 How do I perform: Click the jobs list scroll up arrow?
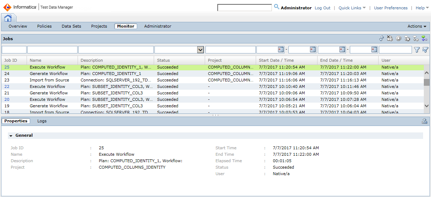click(x=427, y=73)
